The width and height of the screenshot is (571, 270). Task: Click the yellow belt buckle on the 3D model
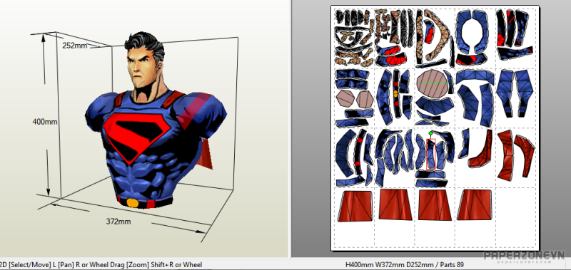(x=133, y=202)
